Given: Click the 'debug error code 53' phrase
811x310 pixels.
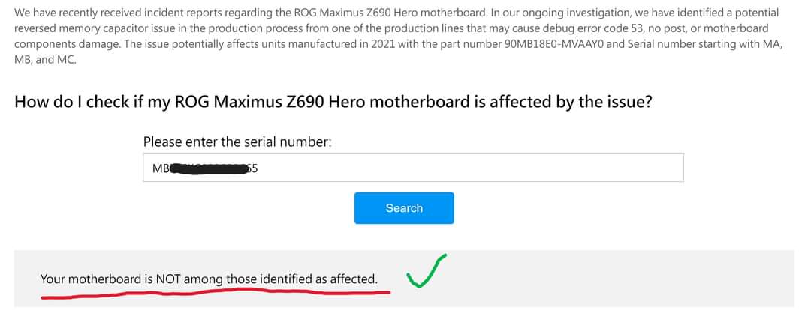Looking at the screenshot, I should [x=592, y=28].
